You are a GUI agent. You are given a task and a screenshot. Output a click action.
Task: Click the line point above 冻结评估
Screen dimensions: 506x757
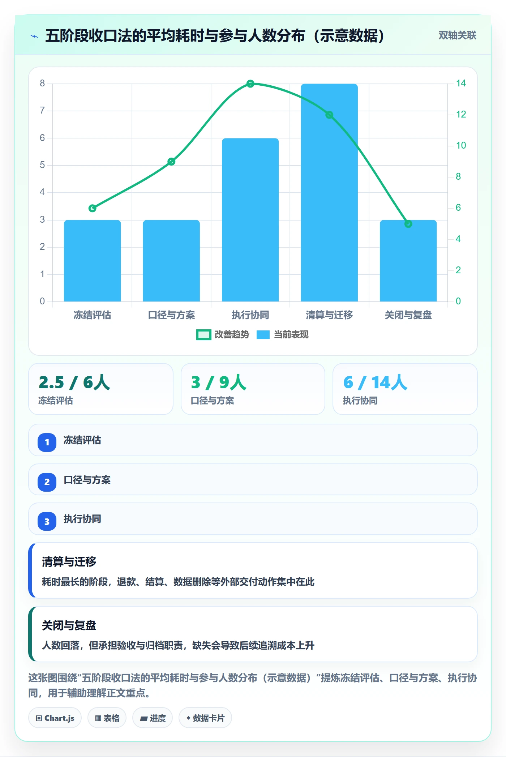93,208
